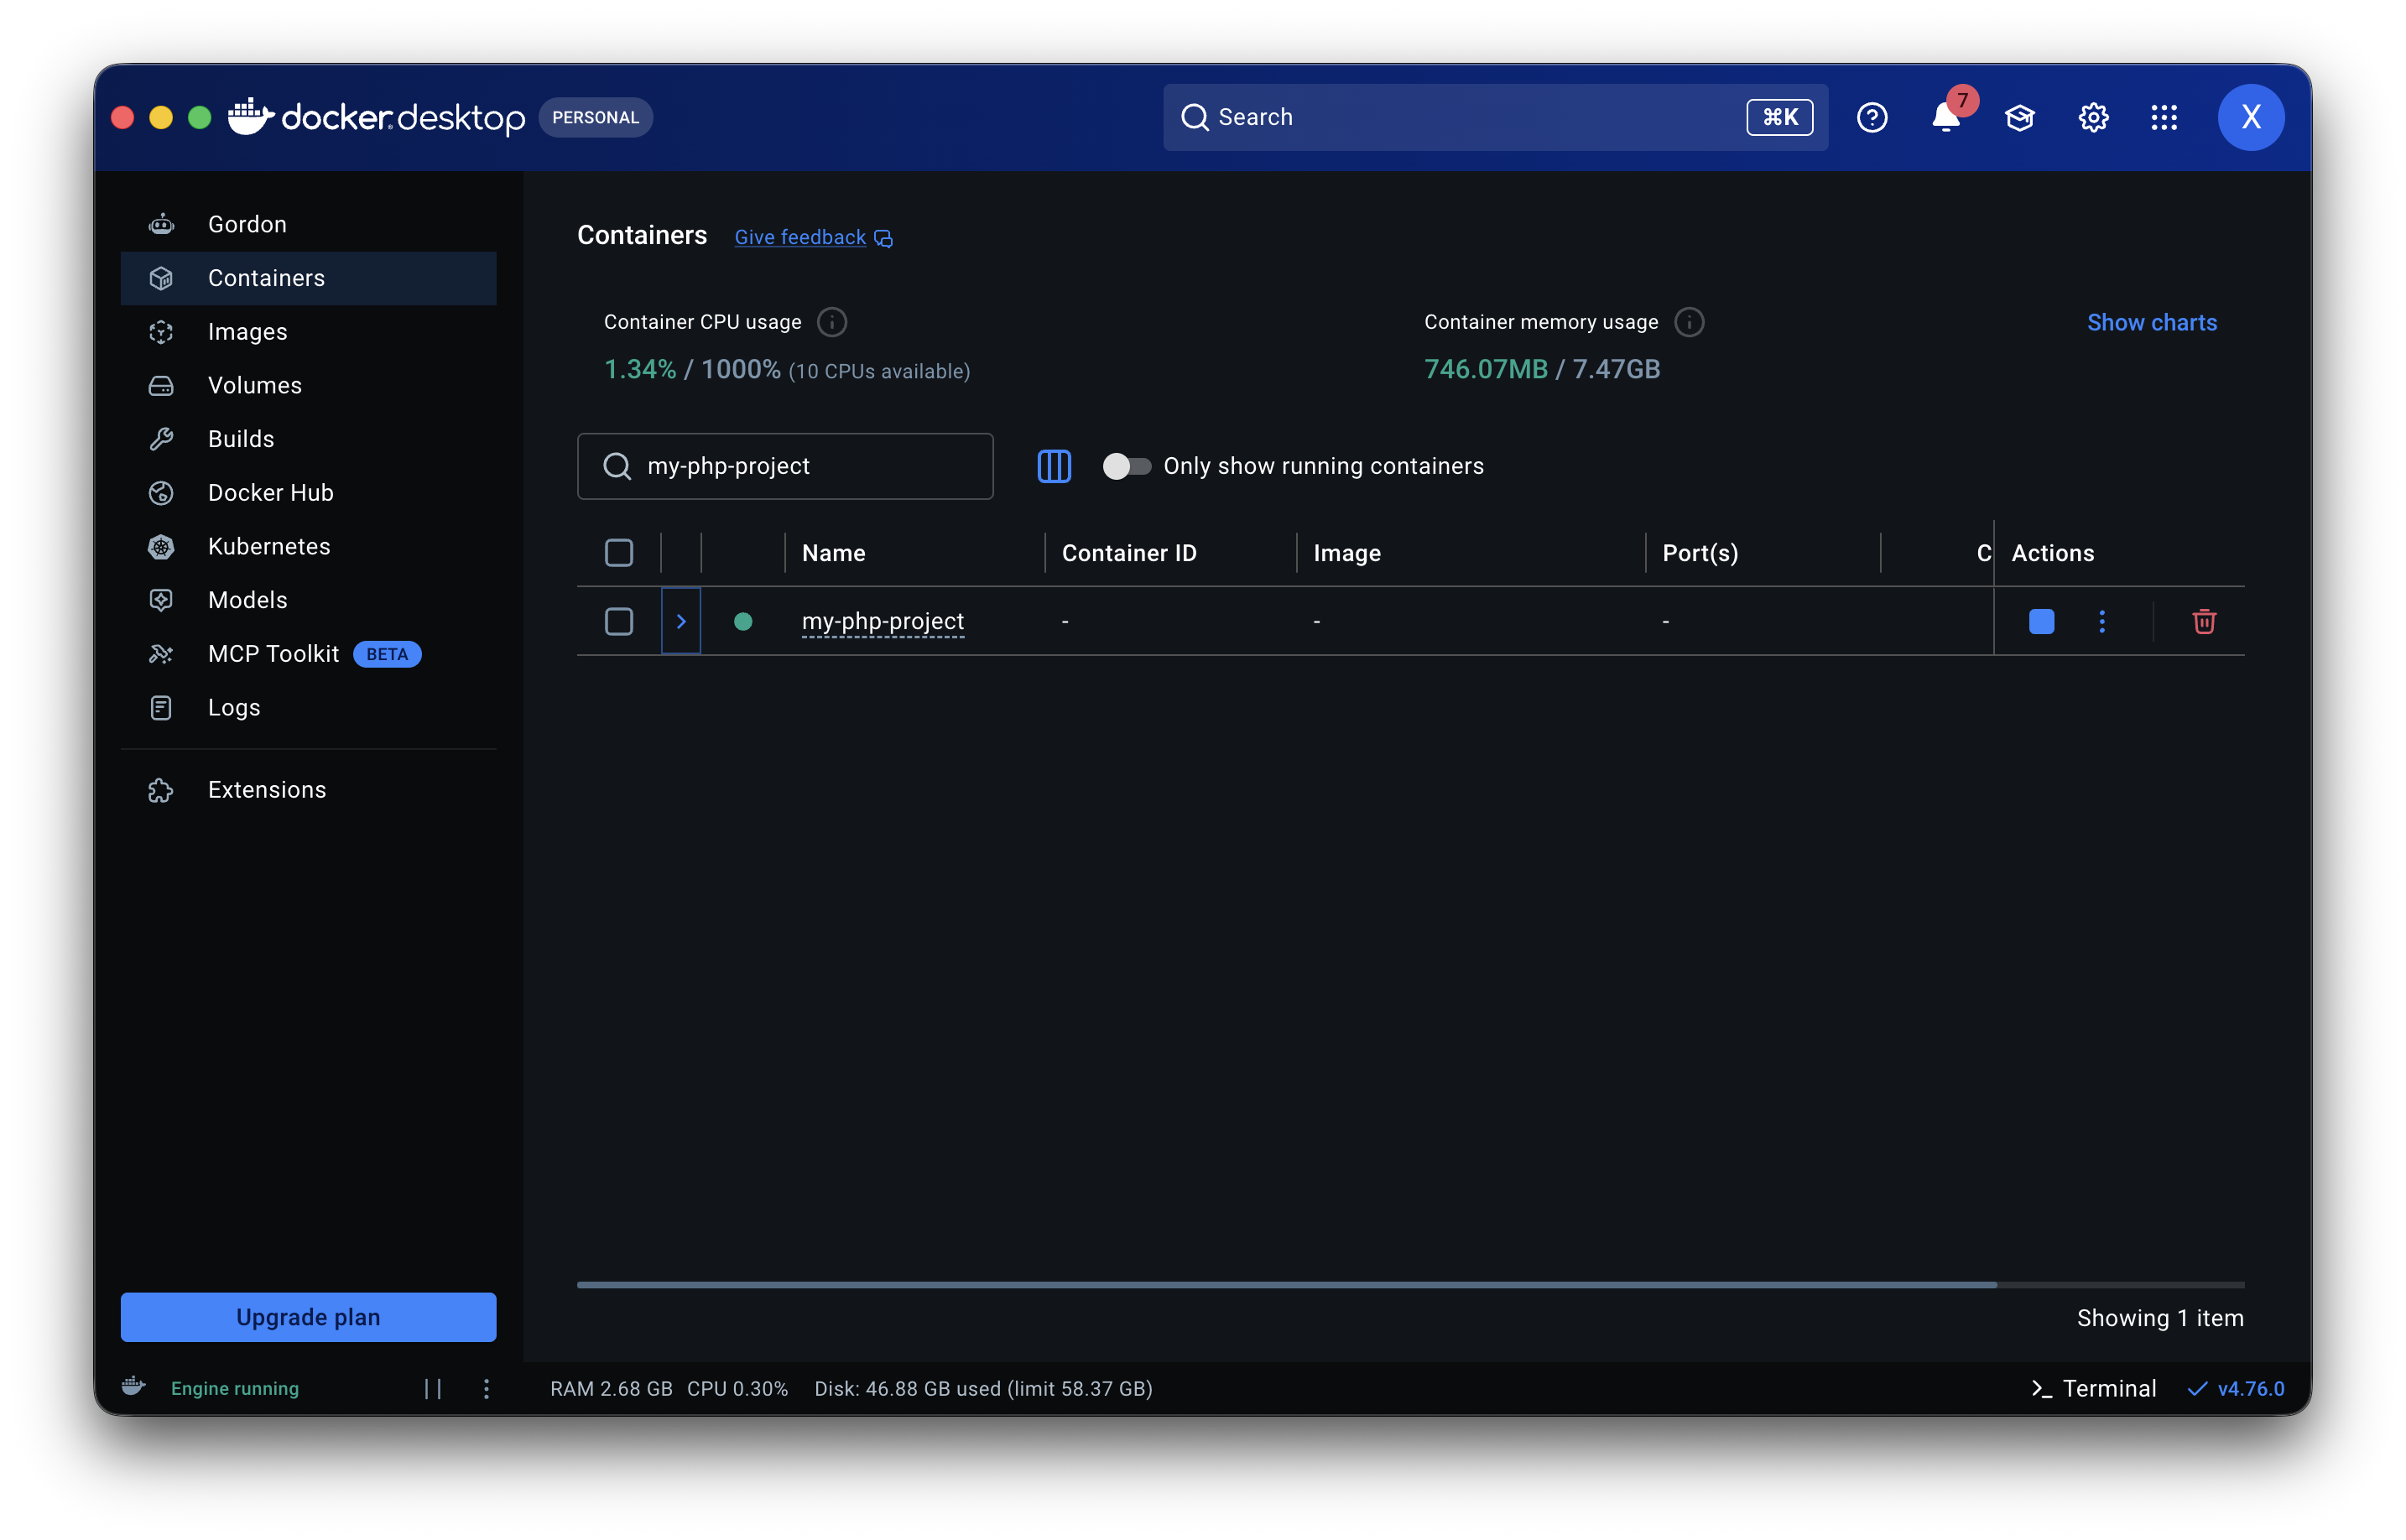This screenshot has width=2406, height=1540.
Task: Click the container filter search field
Action: 785,466
